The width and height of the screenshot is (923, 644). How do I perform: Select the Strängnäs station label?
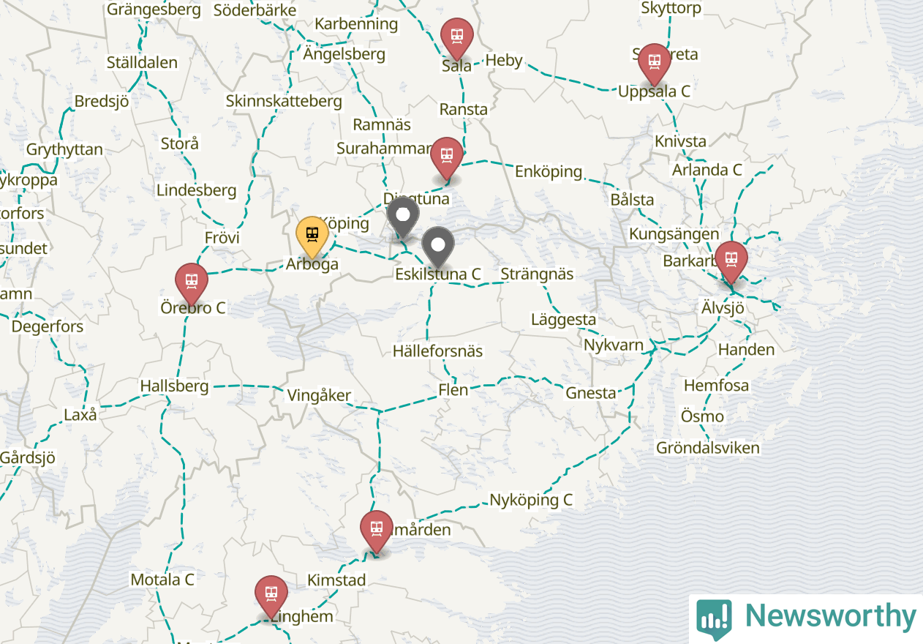538,274
